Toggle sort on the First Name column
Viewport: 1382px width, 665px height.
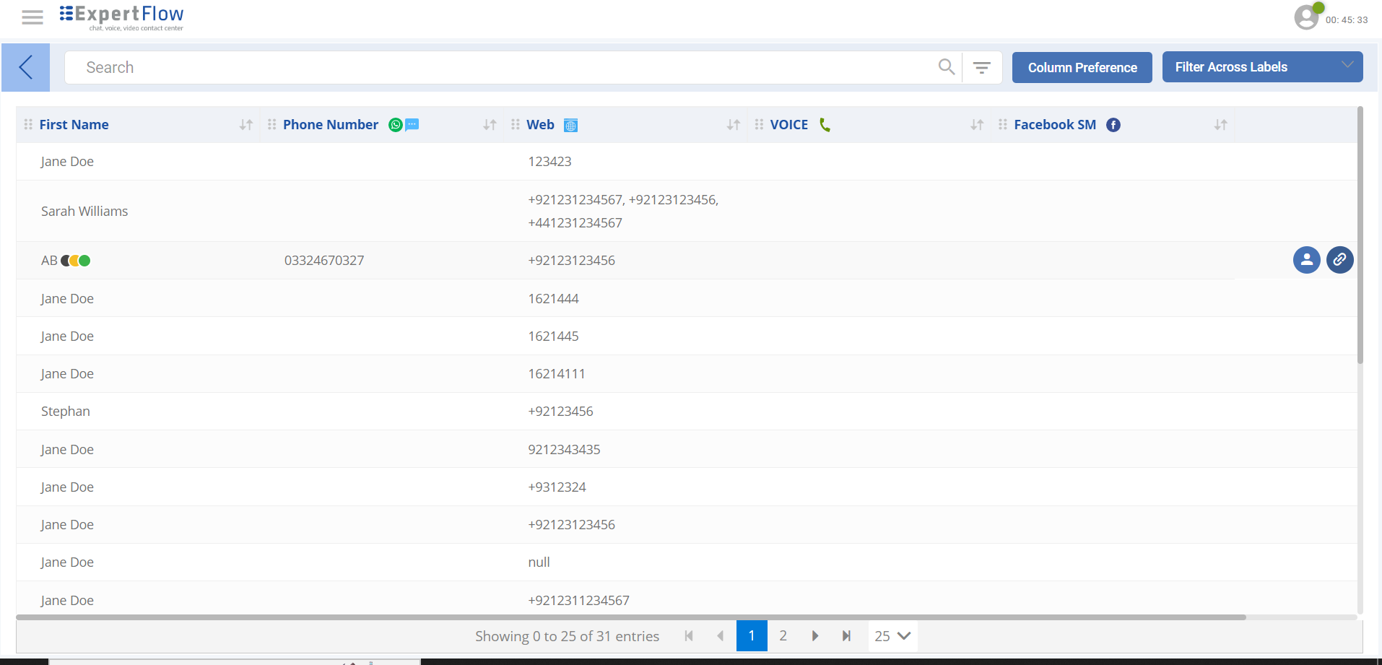[x=245, y=124]
